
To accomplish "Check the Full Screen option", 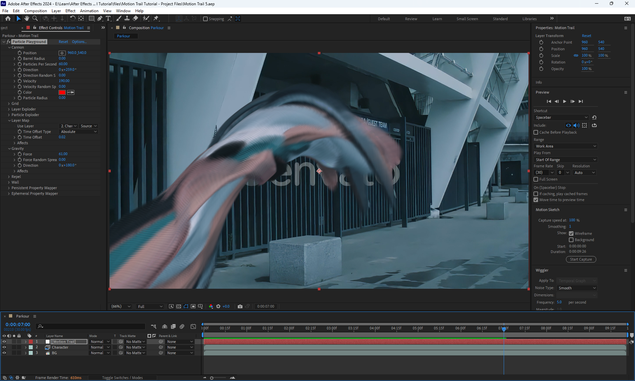I will coord(536,179).
